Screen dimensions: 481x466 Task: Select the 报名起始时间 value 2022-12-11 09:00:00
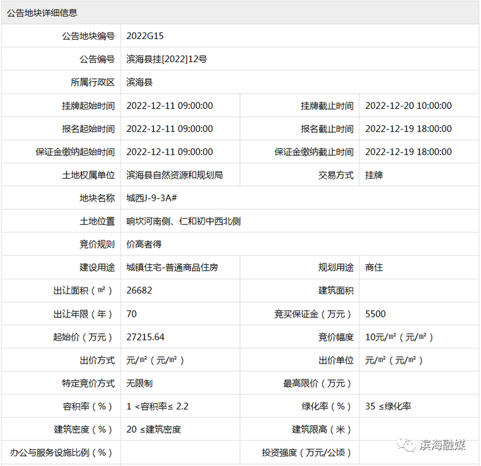point(170,129)
